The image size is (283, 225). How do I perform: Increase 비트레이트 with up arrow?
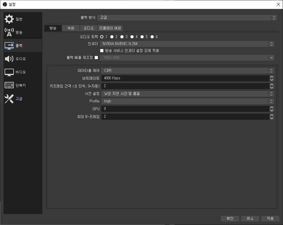click(272, 77)
